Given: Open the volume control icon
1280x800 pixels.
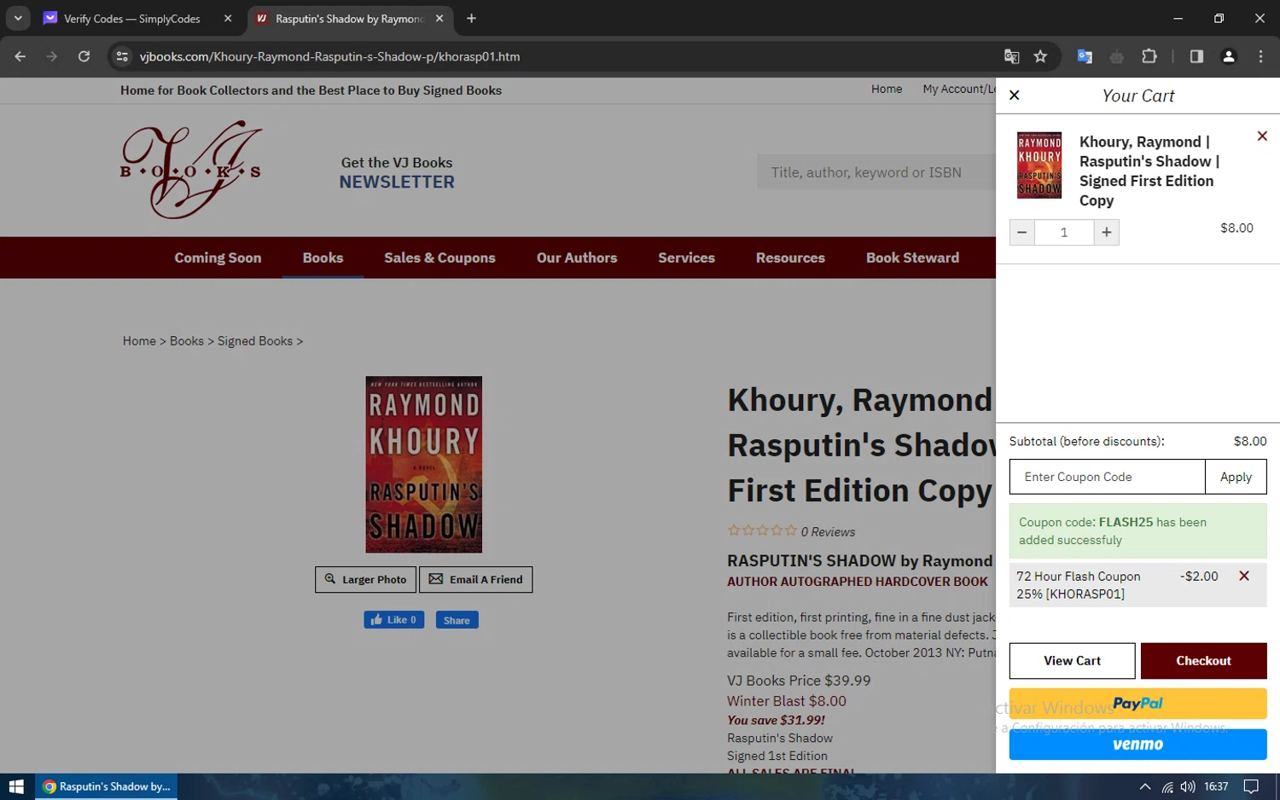Looking at the screenshot, I should click(x=1188, y=786).
